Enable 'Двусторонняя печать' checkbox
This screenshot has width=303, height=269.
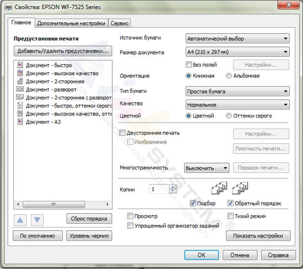click(x=122, y=133)
